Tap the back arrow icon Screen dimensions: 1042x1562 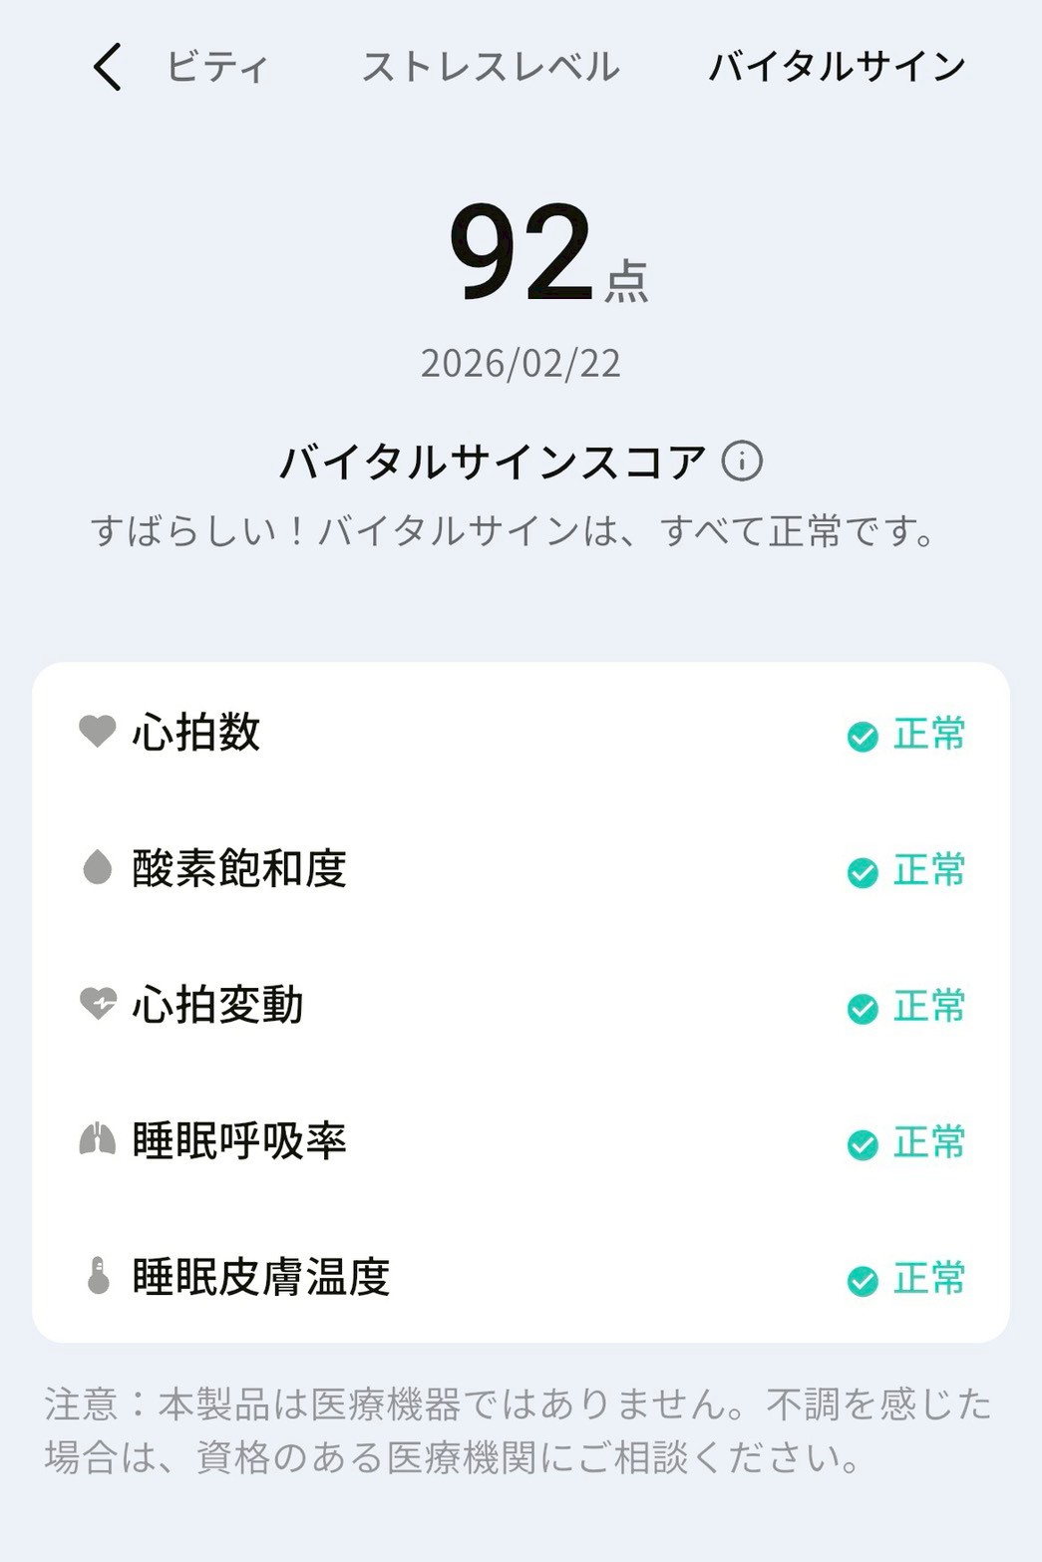click(x=108, y=67)
